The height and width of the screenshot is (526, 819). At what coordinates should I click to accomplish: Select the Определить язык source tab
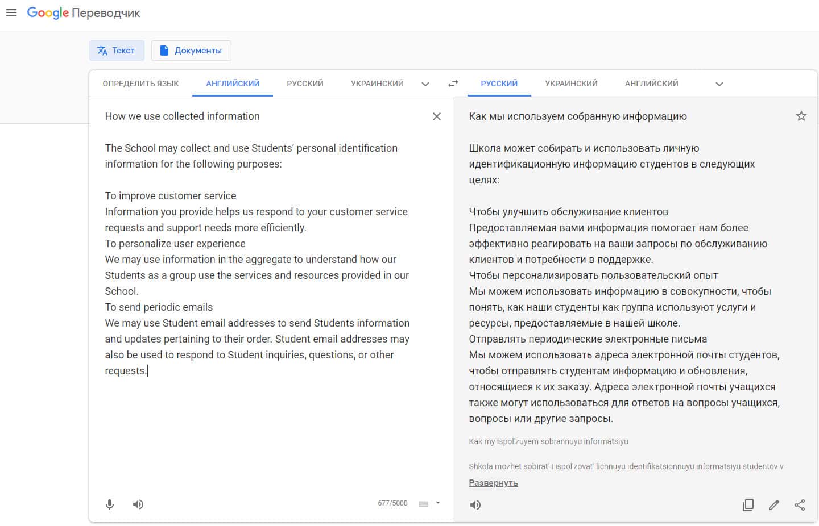(x=140, y=84)
